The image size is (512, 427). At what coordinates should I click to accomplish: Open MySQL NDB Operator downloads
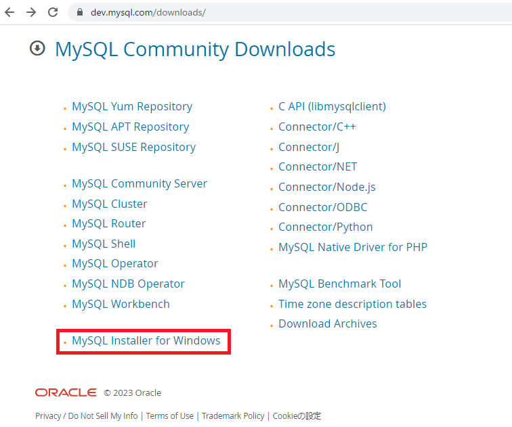128,284
